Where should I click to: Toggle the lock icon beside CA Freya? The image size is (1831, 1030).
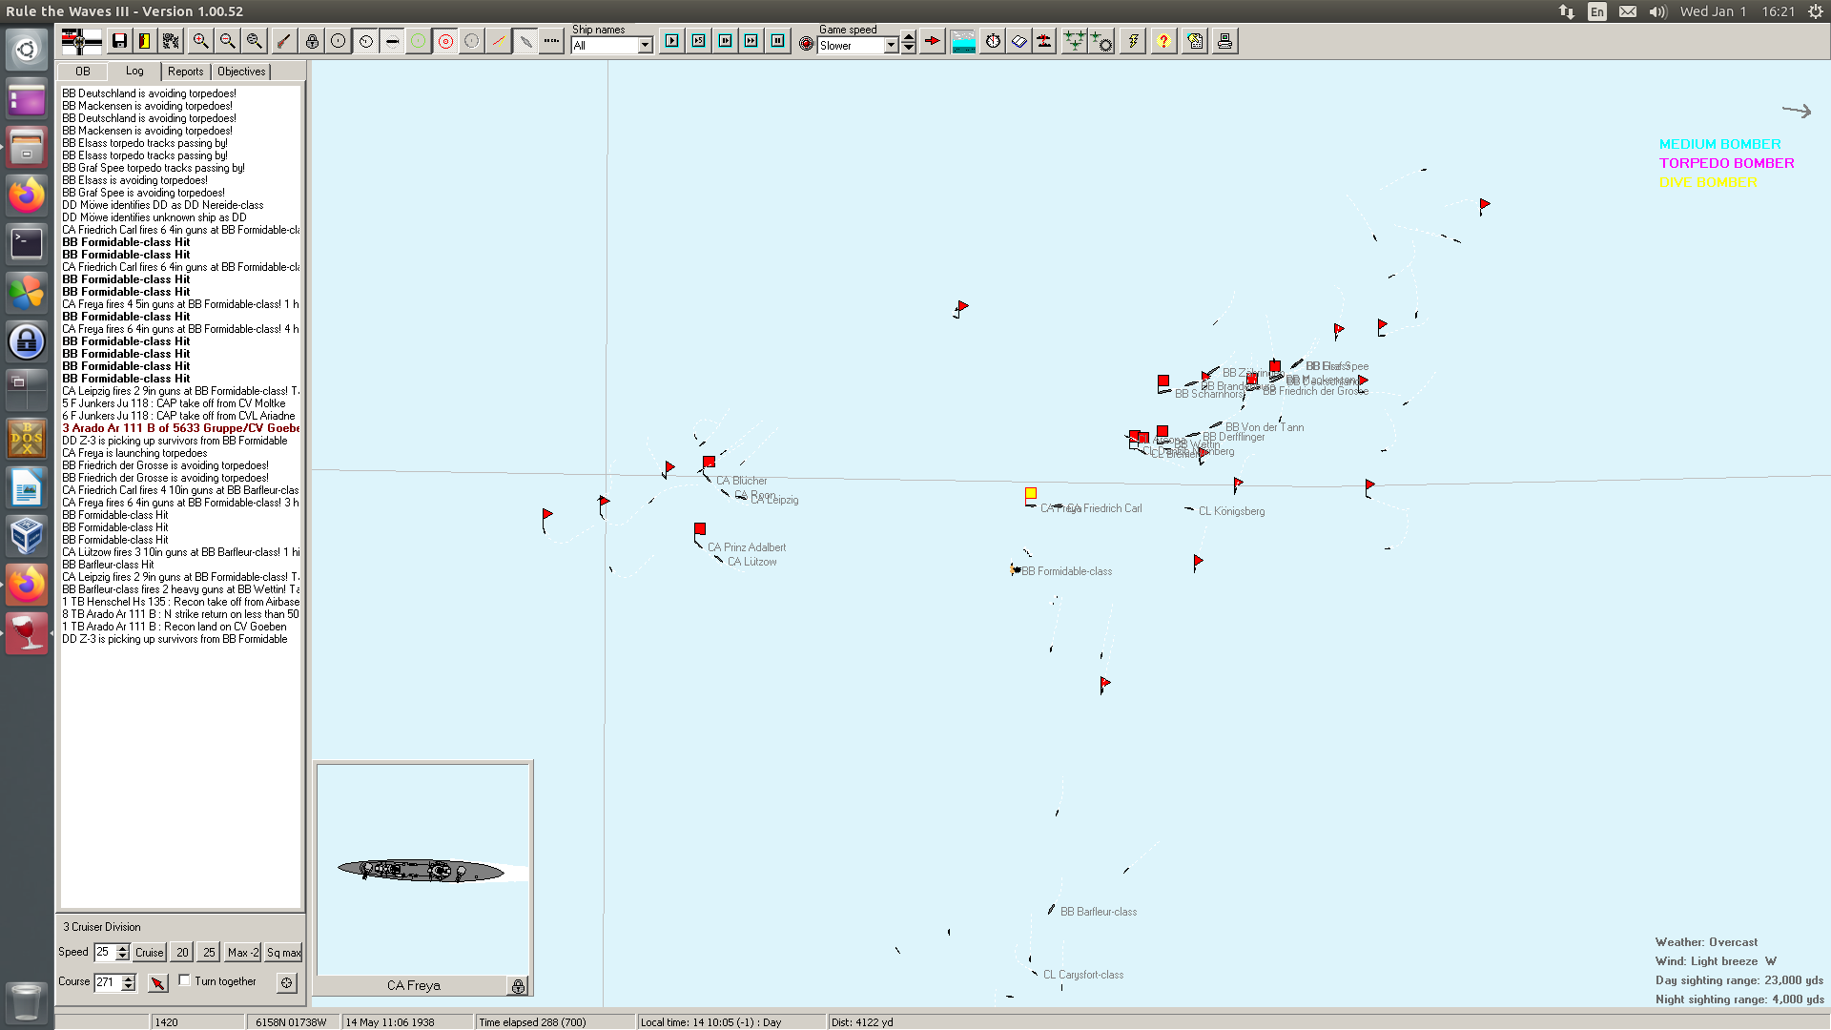coord(518,986)
